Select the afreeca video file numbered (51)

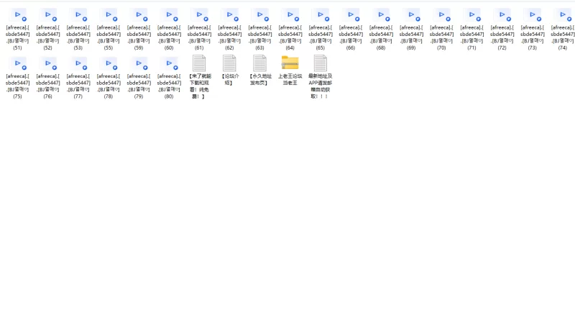pos(17,29)
